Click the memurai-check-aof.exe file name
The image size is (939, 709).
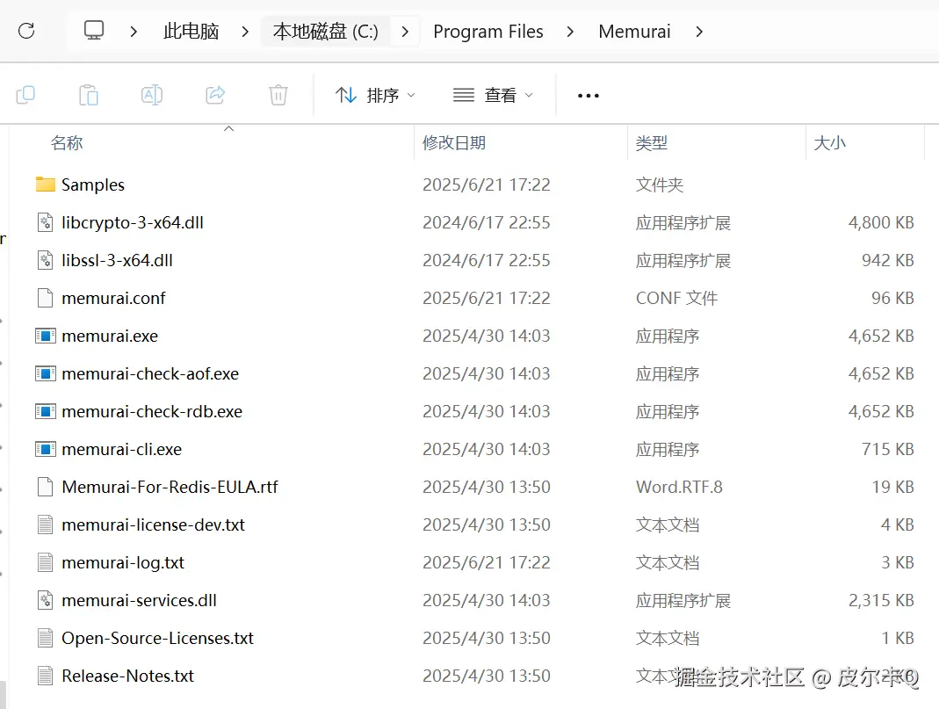(x=150, y=373)
